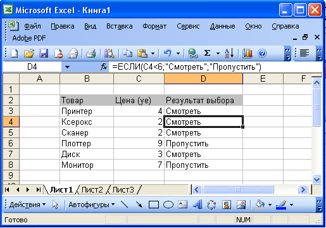This screenshot has width=326, height=228.
Task: Open the Adobe PDF menu
Action: (x=29, y=38)
